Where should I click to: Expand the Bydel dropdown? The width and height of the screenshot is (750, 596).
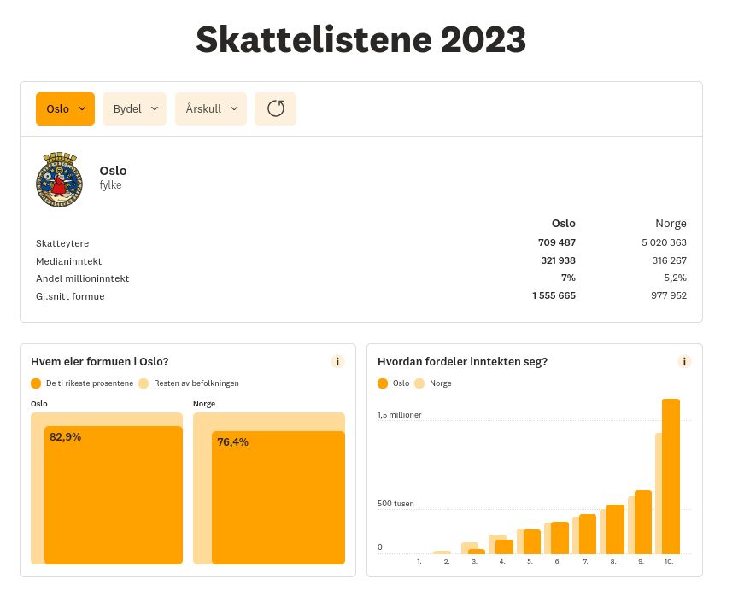[134, 108]
